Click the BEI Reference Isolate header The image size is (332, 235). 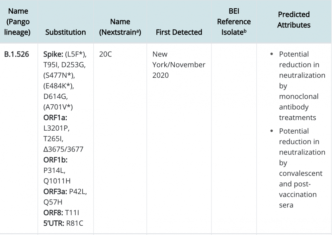[234, 22]
